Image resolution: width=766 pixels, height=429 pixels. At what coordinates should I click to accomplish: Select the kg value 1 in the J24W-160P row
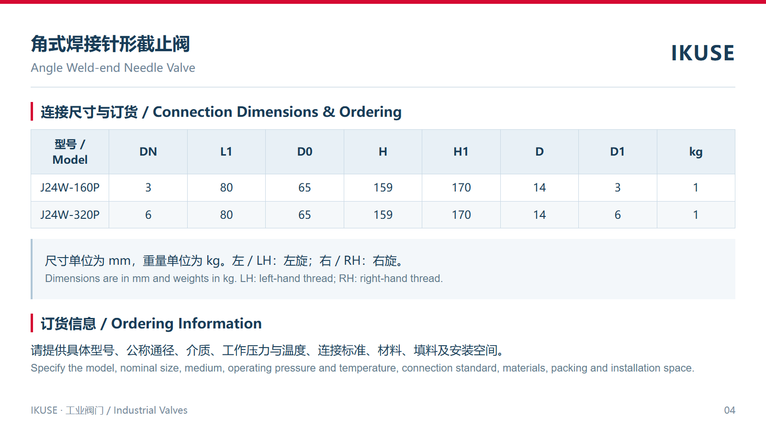click(696, 188)
